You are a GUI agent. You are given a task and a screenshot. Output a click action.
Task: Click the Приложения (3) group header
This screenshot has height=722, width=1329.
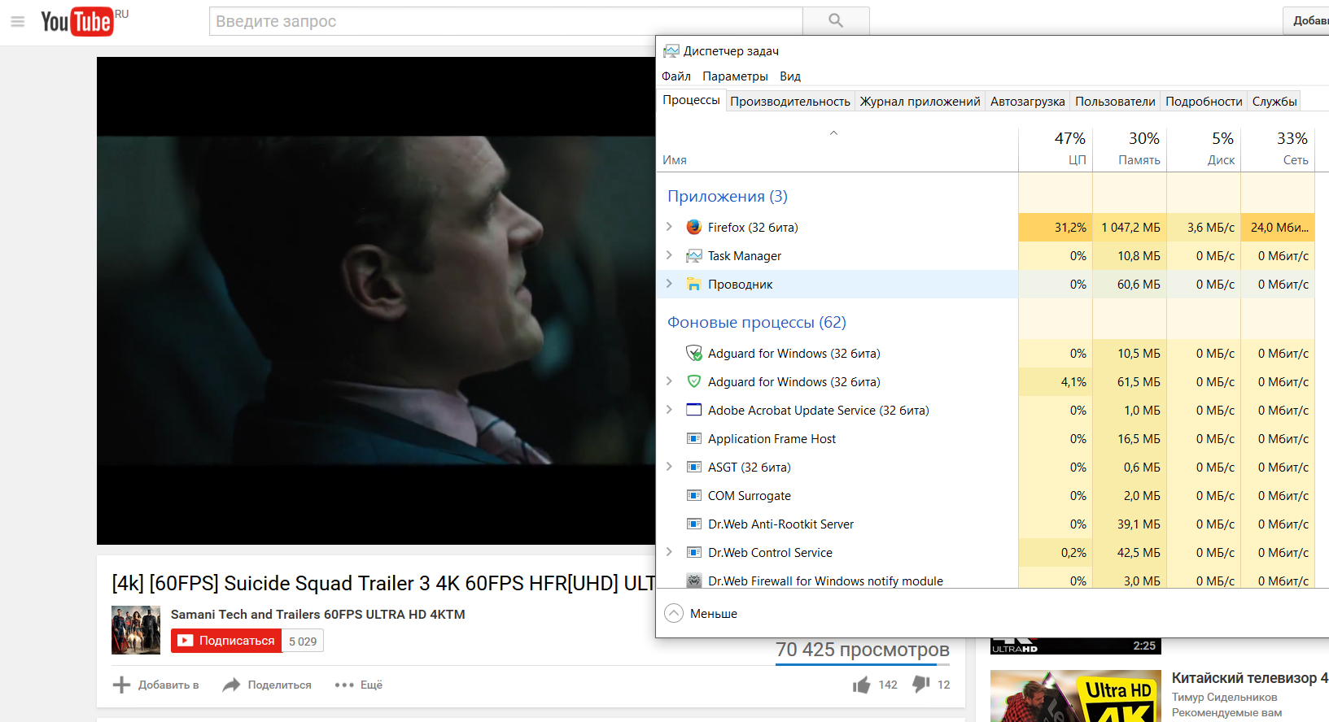pyautogui.click(x=727, y=196)
